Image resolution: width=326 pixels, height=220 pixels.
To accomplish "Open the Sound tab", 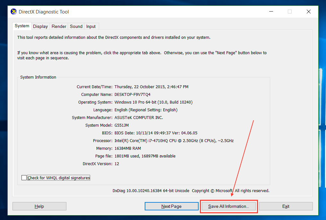I will pos(76,26).
